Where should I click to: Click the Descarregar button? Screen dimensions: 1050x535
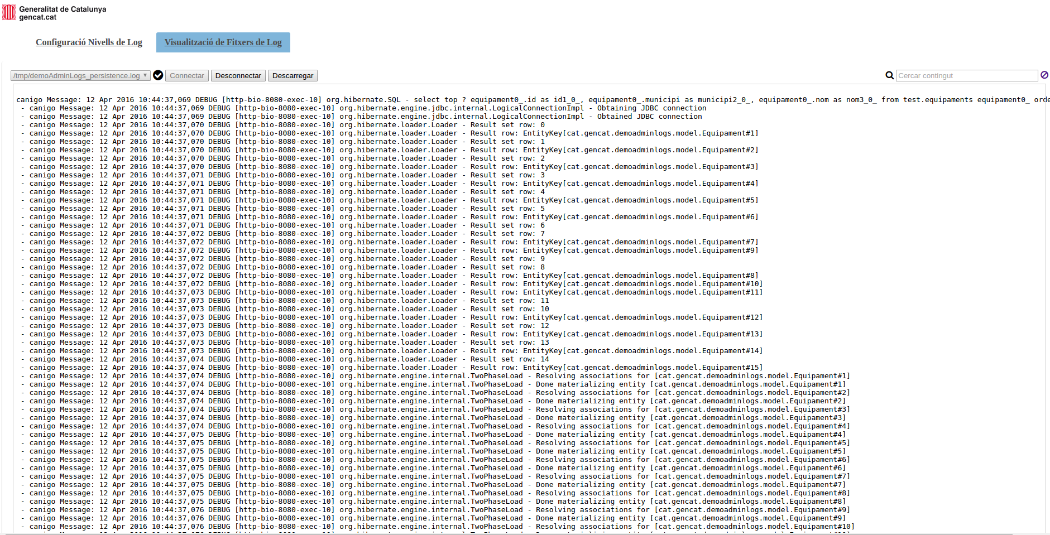point(293,75)
